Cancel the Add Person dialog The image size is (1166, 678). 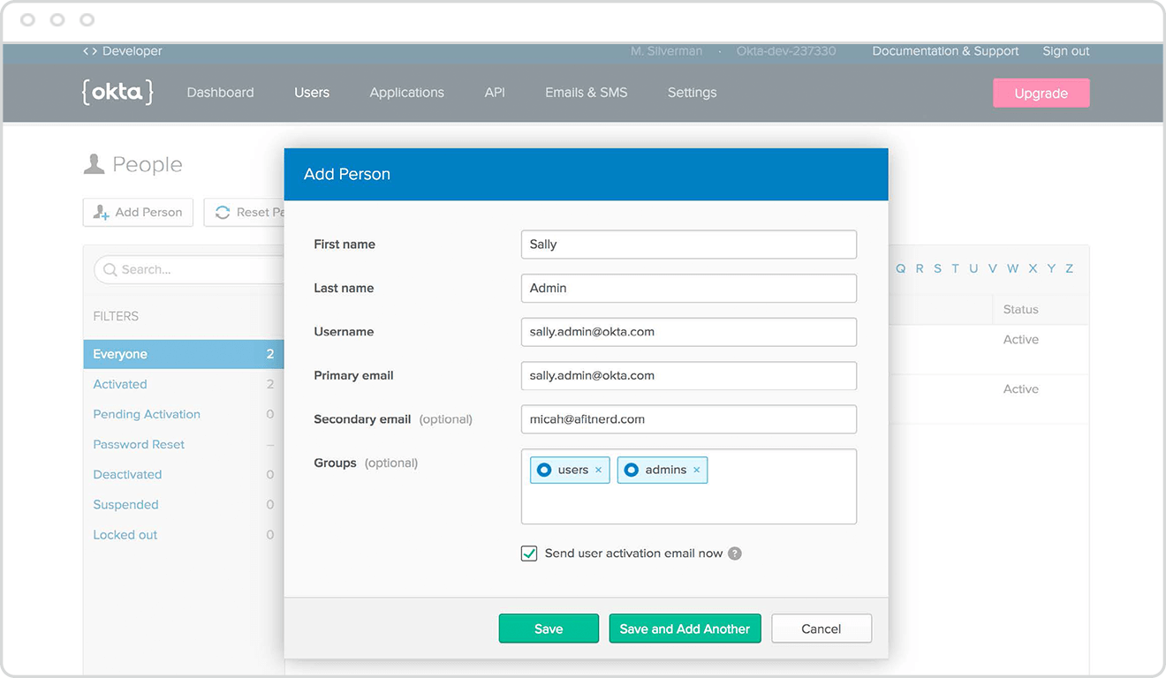(821, 629)
